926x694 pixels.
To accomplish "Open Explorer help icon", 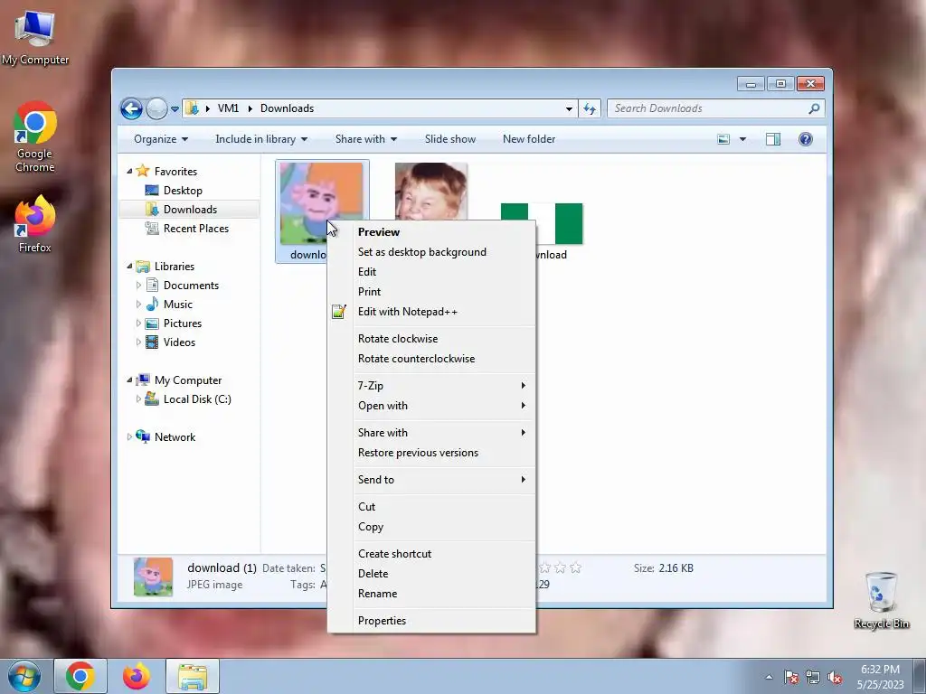I will pos(806,139).
